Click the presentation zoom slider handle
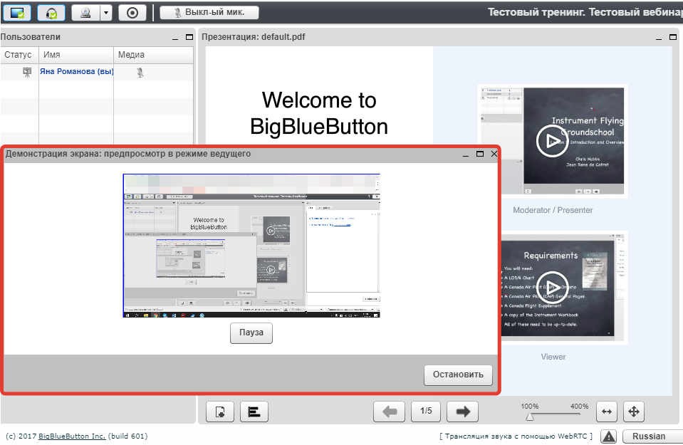 [530, 417]
